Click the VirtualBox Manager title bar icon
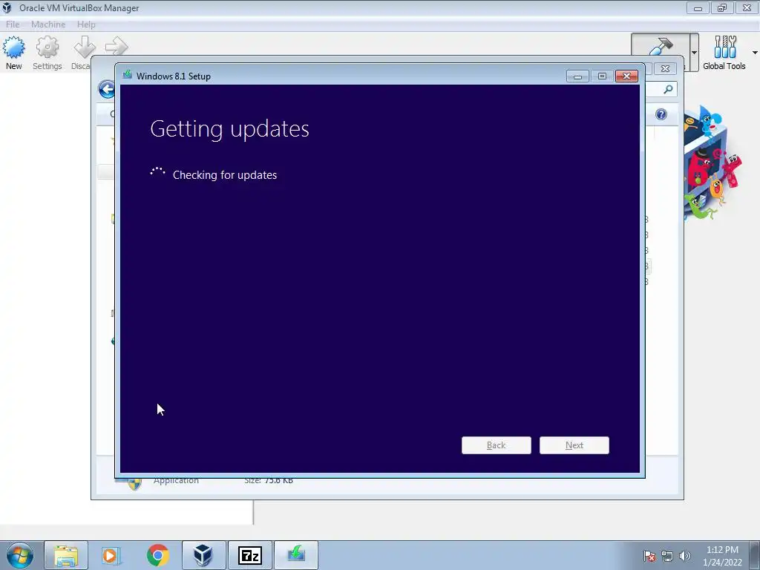Screen dimensions: 760x570 pos(7,7)
